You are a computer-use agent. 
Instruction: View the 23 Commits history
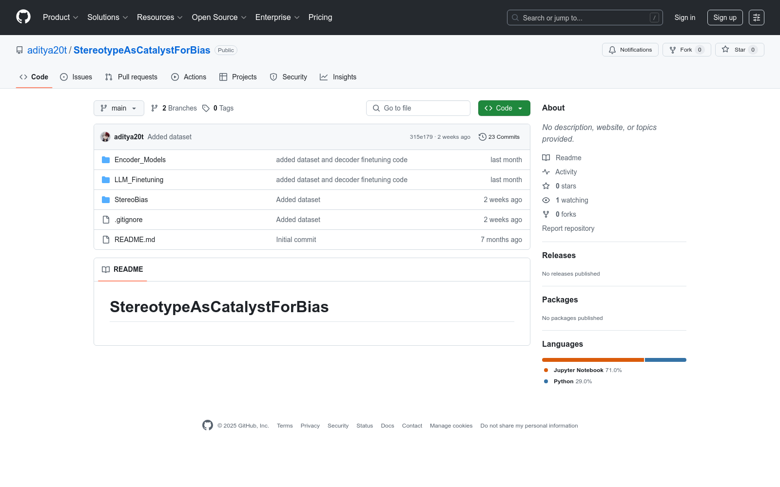pos(499,137)
